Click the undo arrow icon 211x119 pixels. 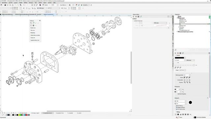pos(24,5)
